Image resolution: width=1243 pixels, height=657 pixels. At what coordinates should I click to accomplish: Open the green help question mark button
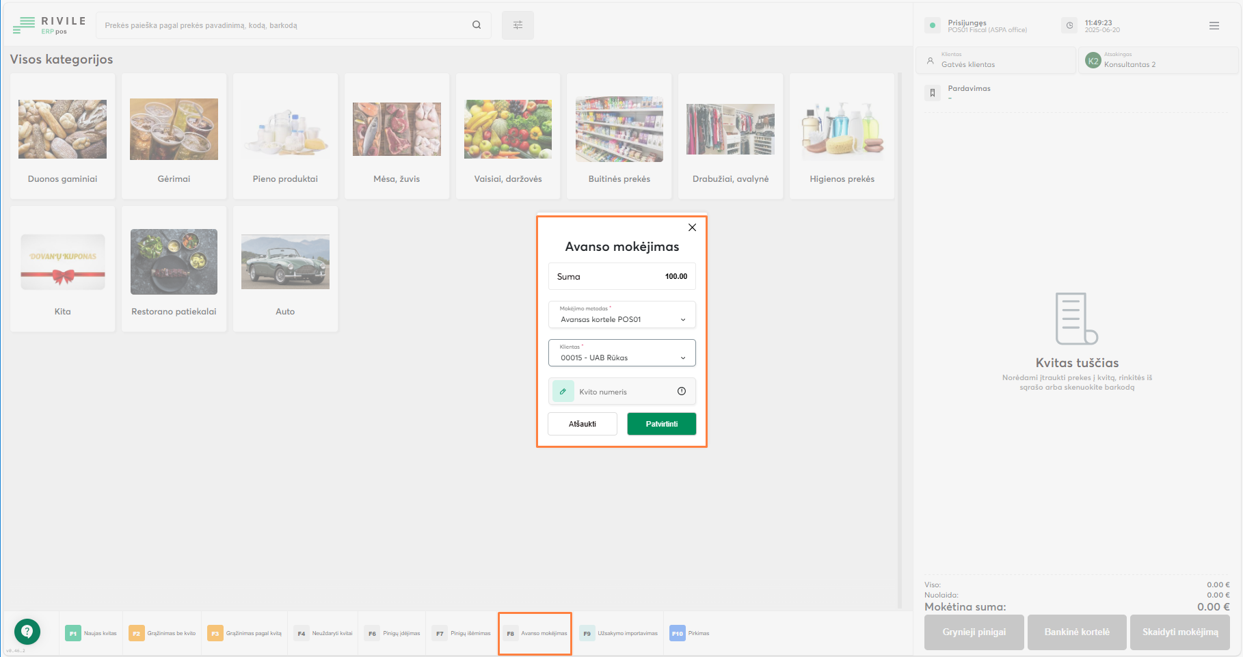27,631
